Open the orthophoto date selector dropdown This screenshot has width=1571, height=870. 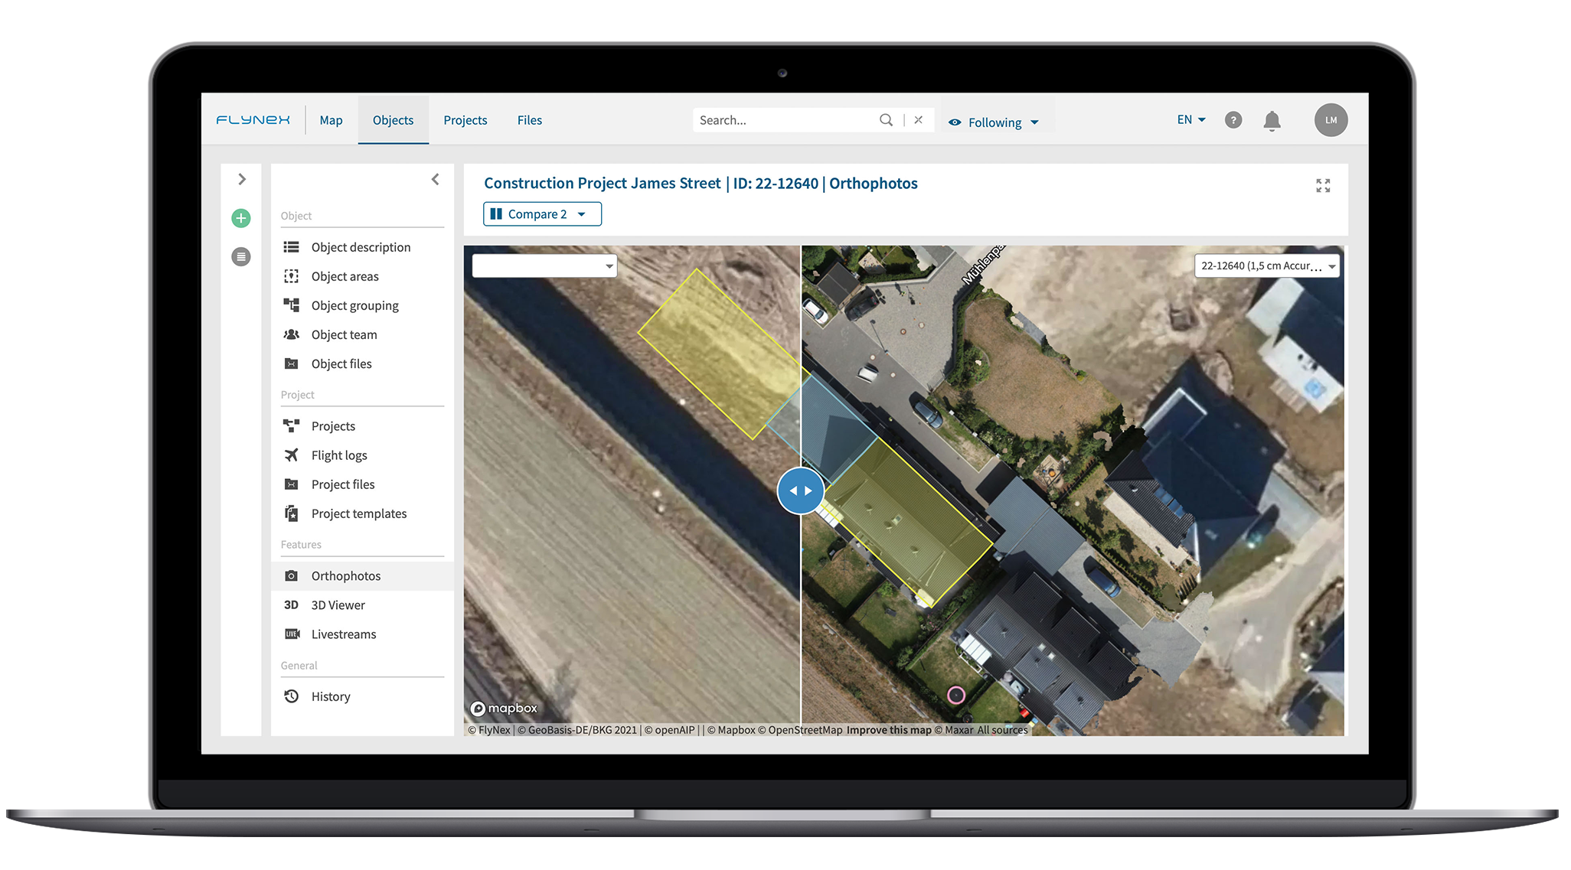544,265
